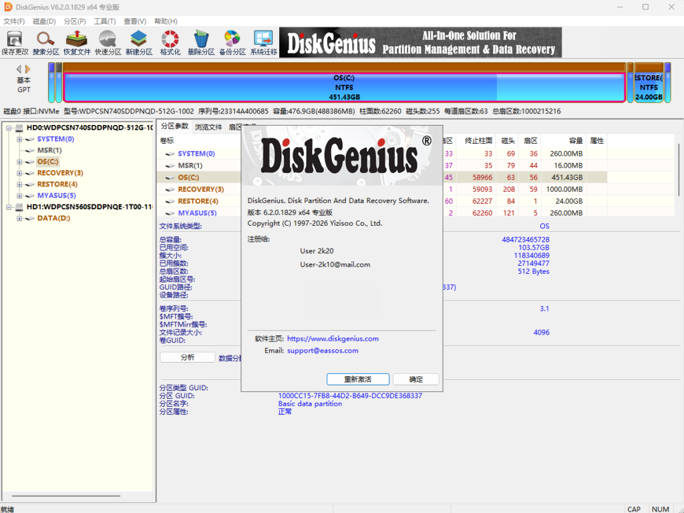Open the Disk (磁盘) menu
Screen dimensions: 684x513
45,21
